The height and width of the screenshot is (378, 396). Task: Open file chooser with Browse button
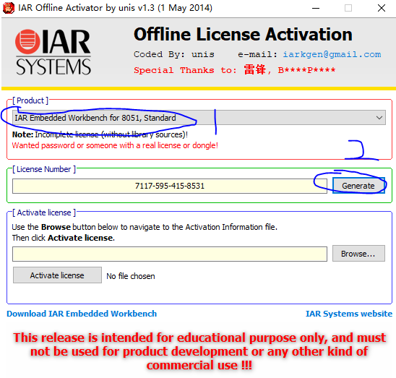coord(358,254)
